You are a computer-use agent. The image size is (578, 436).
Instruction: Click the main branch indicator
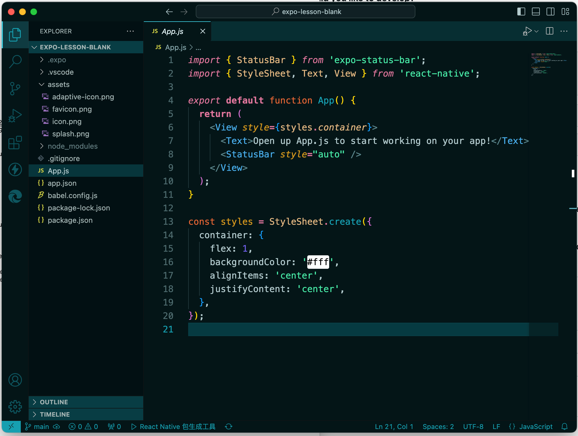[37, 426]
